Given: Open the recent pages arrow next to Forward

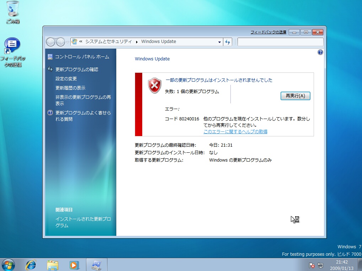Looking at the screenshot, I should coord(68,42).
